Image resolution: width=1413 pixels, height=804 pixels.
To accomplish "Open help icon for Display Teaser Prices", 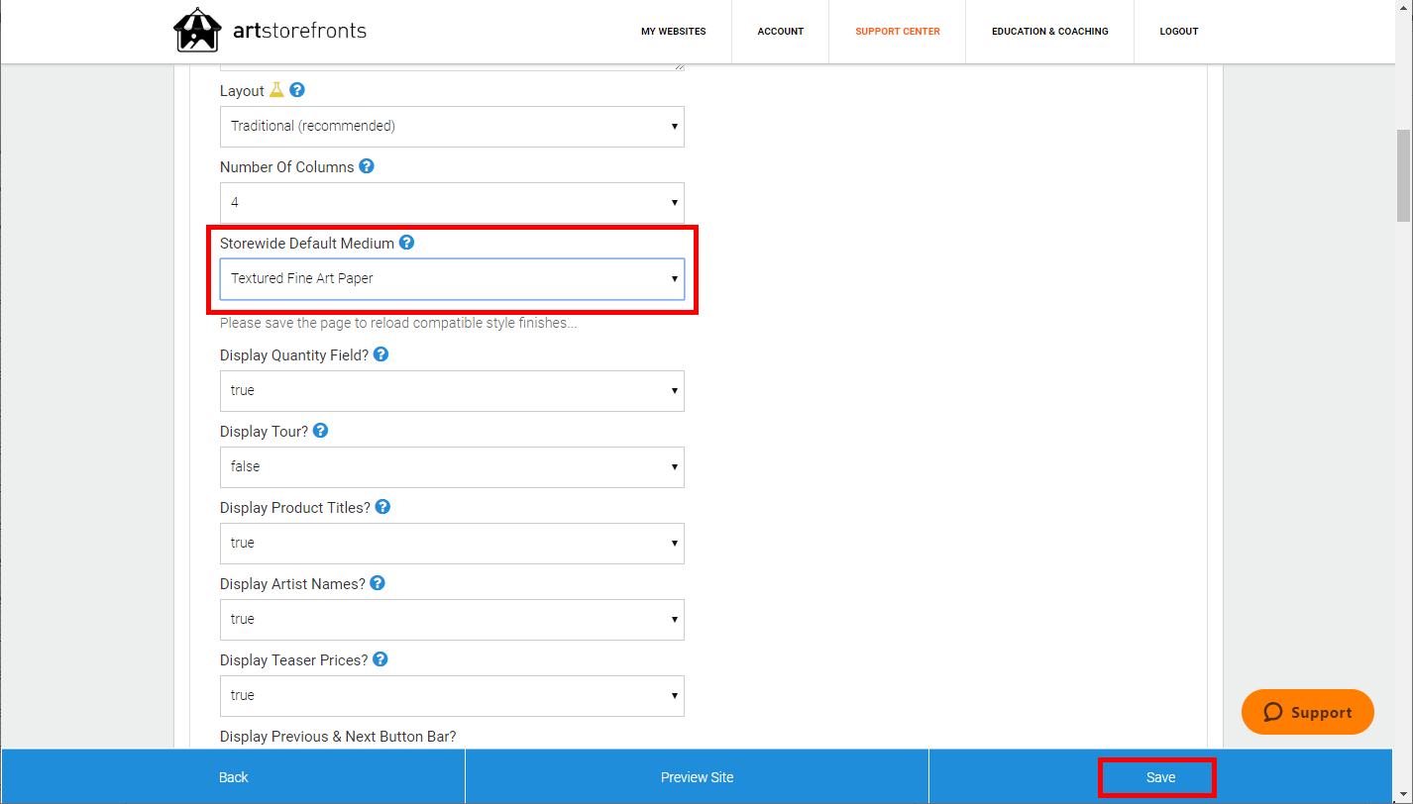I will click(x=380, y=659).
